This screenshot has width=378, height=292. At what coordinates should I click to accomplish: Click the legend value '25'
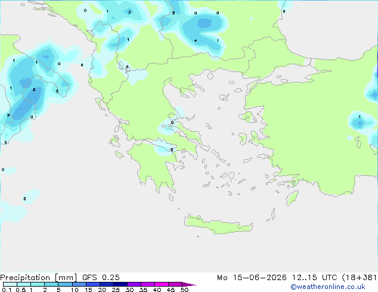pos(116,290)
